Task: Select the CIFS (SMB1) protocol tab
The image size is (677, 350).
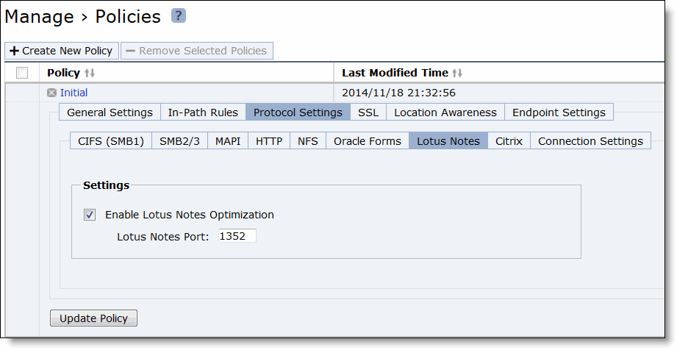Action: click(x=111, y=141)
